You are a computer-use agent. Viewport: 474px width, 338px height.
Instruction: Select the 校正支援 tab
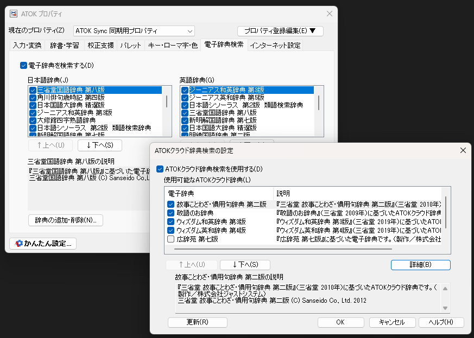point(101,46)
